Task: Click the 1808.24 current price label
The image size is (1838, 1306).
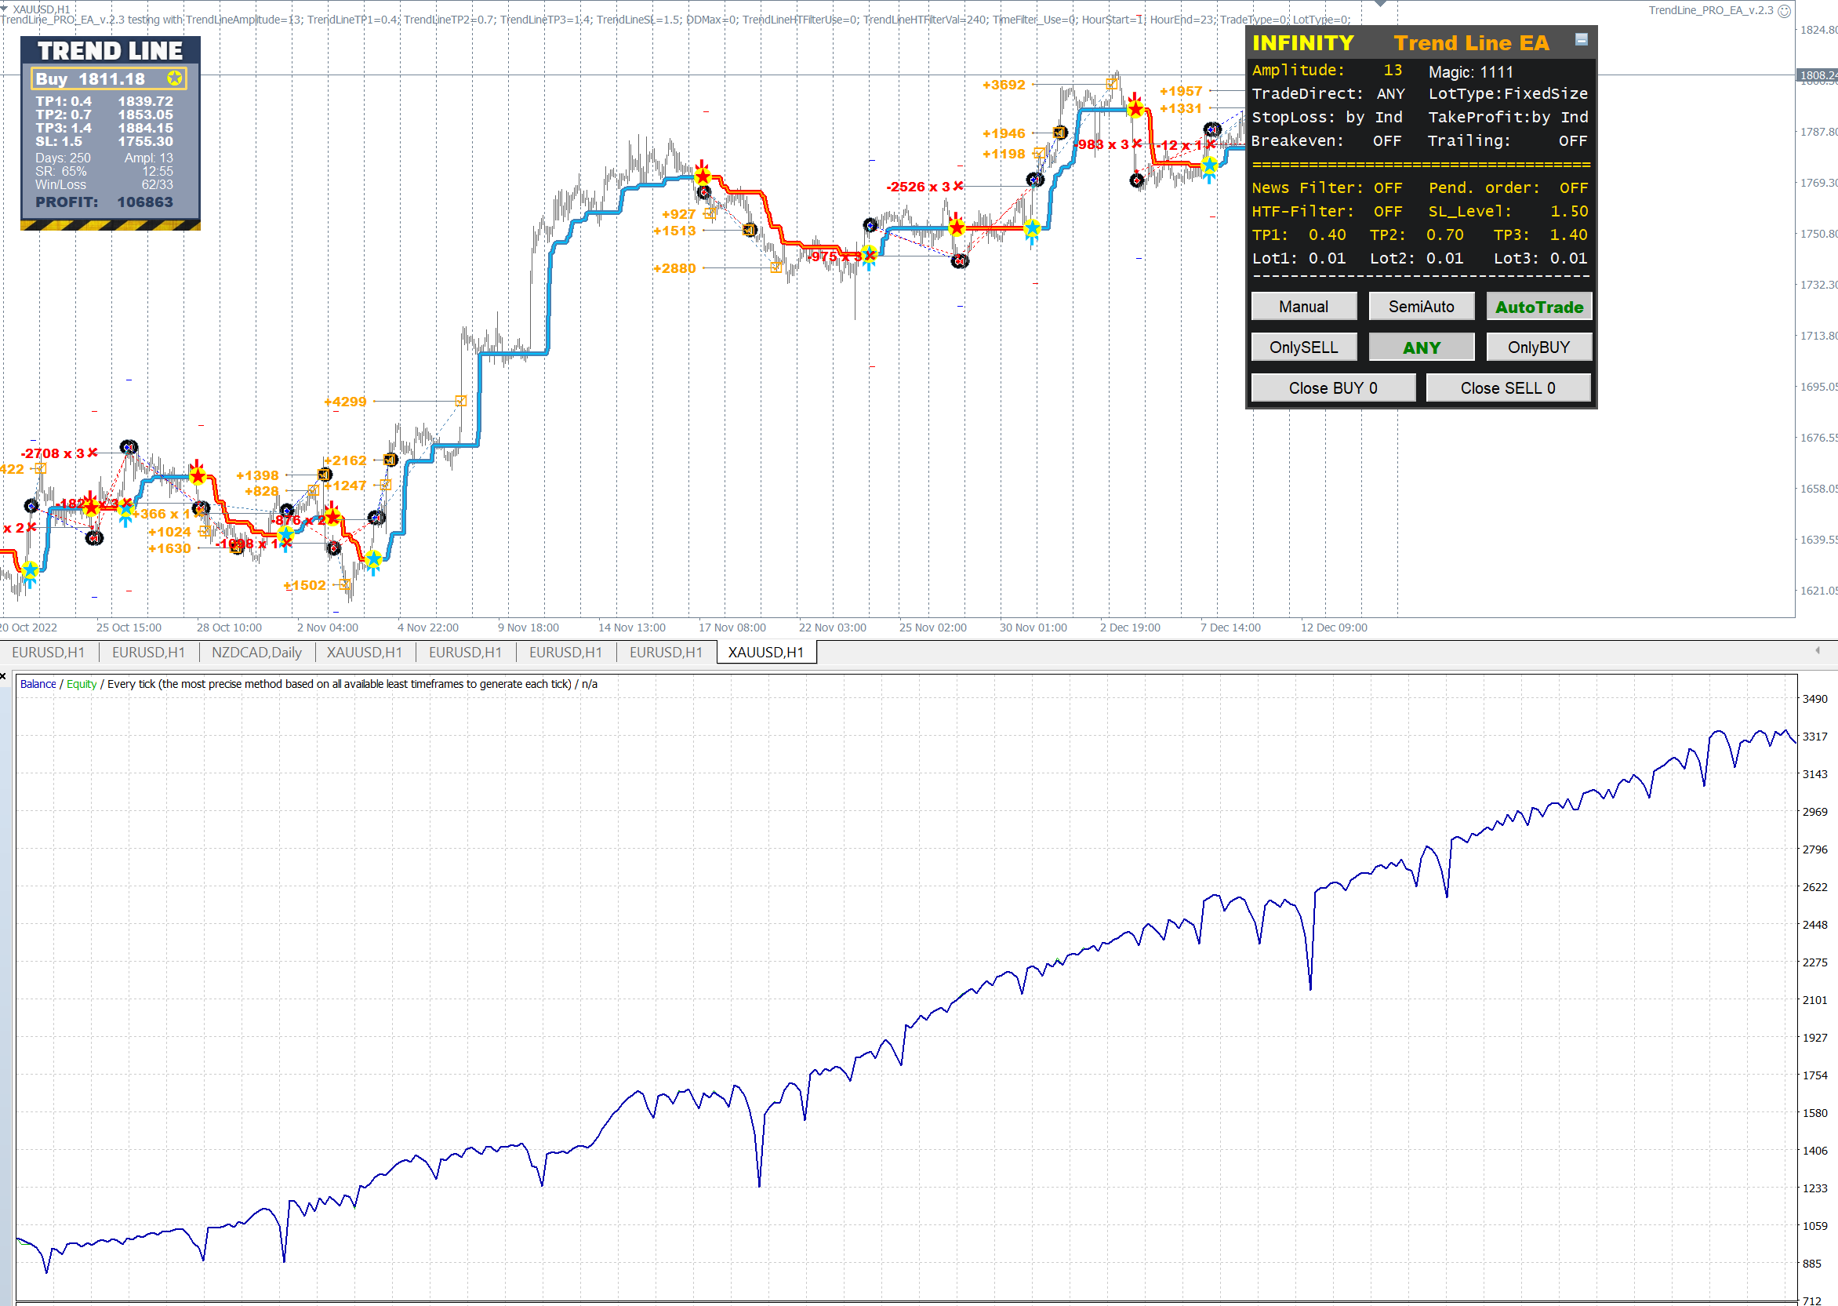Action: (1817, 75)
